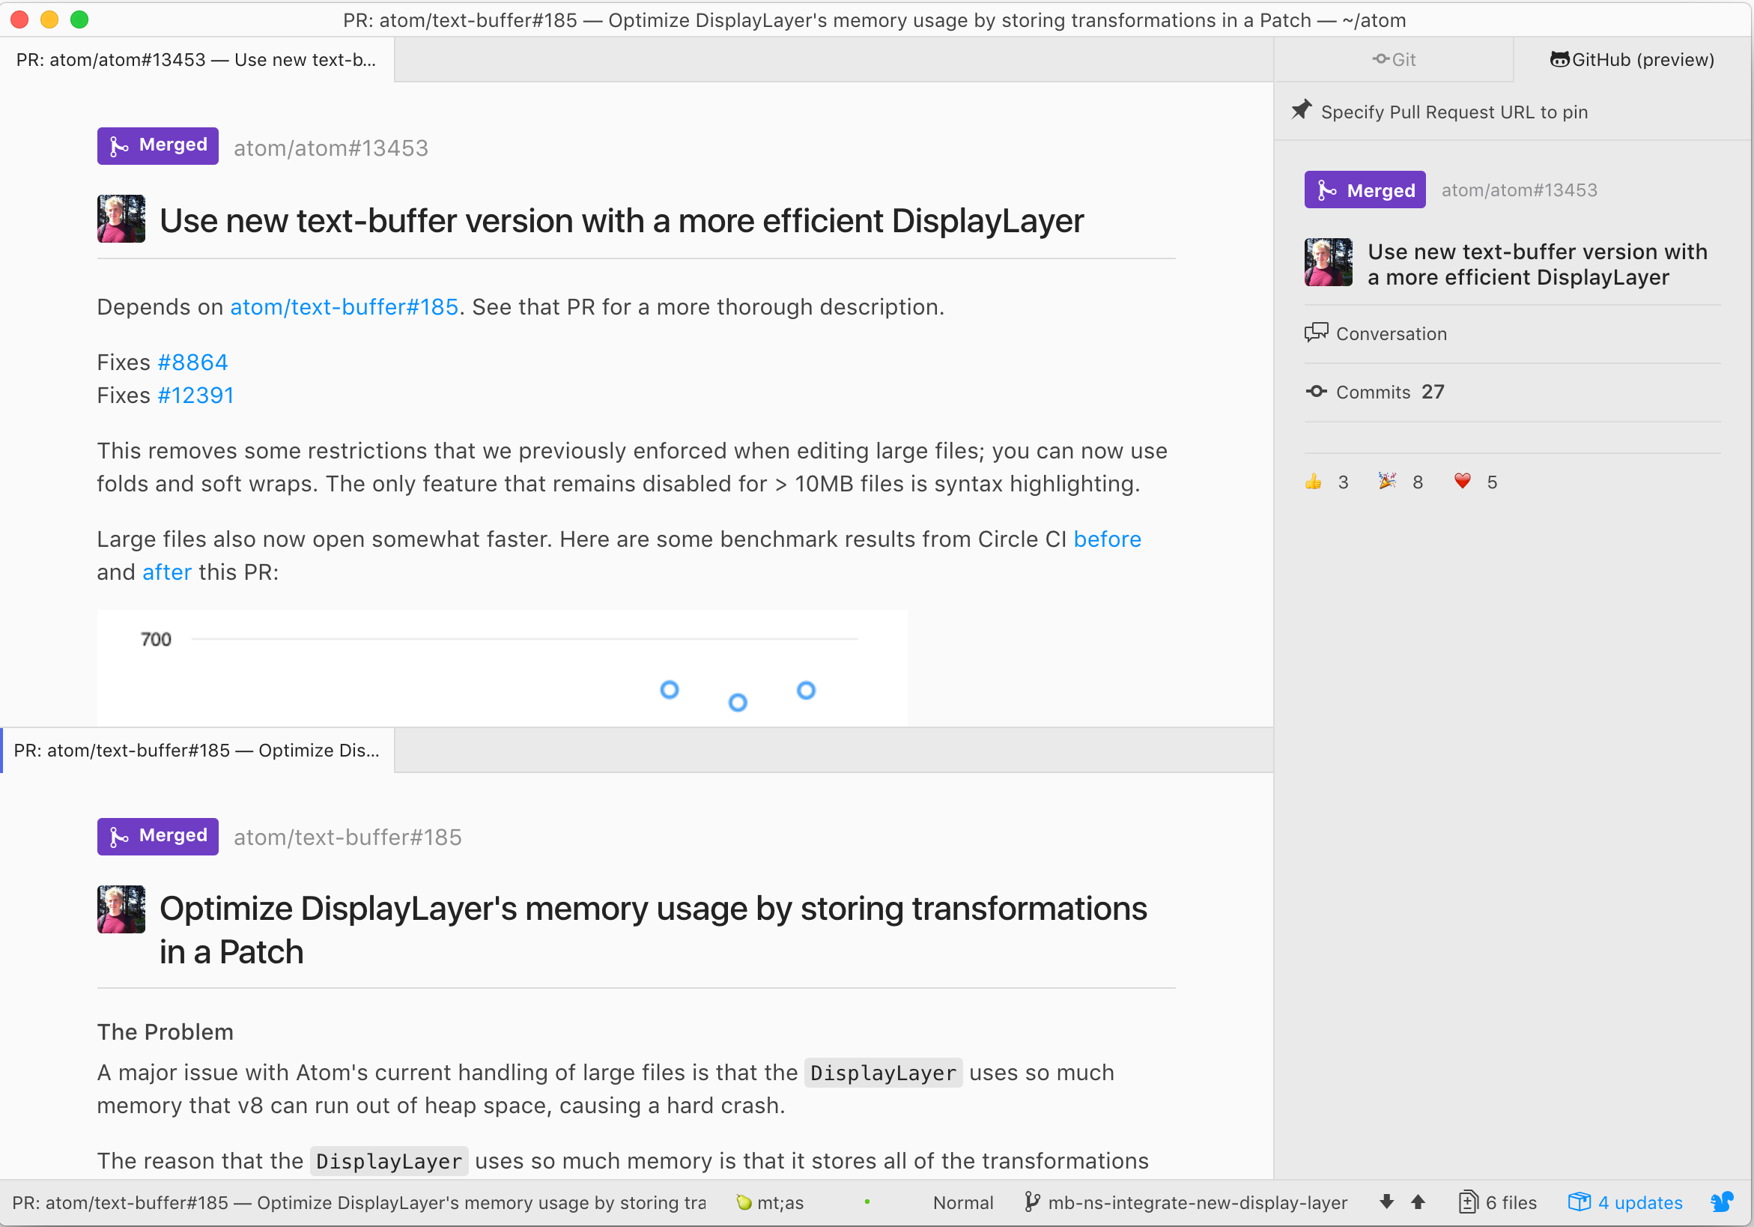The image size is (1754, 1227).
Task: Follow the atom/text-buffer#185 link
Action: click(x=344, y=306)
